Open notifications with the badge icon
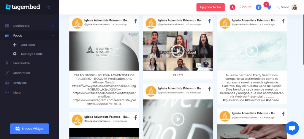This screenshot has width=304, height=139. (267, 6)
